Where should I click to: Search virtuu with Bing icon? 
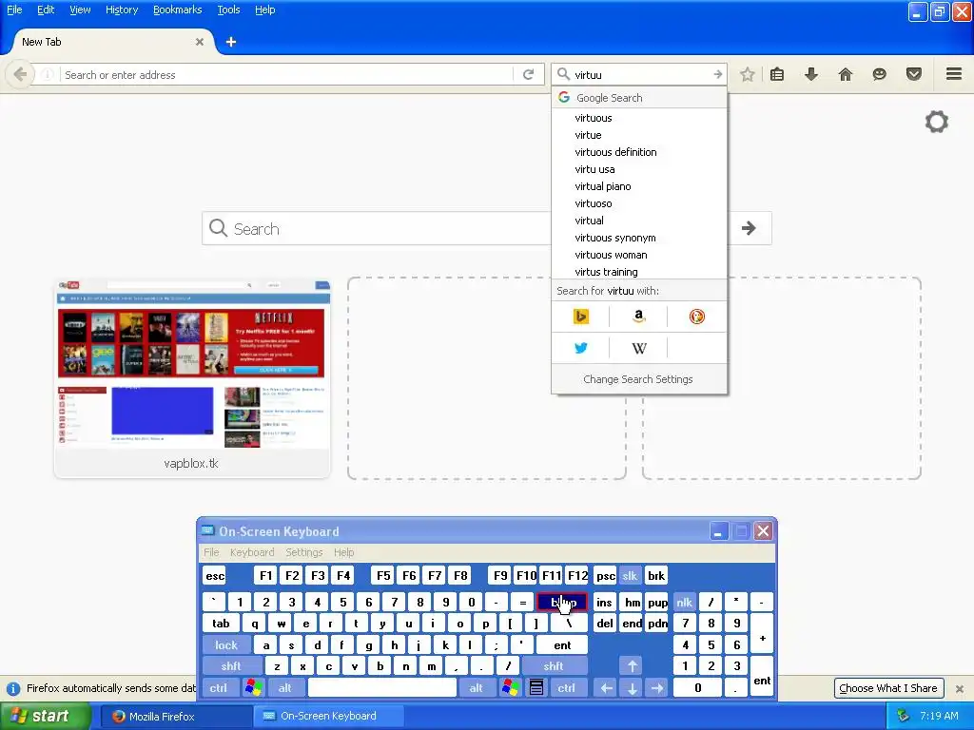click(581, 317)
